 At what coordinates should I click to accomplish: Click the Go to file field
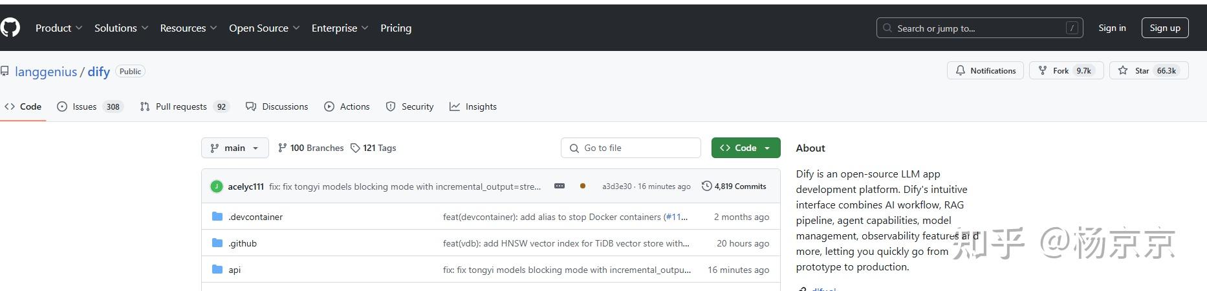(x=631, y=148)
